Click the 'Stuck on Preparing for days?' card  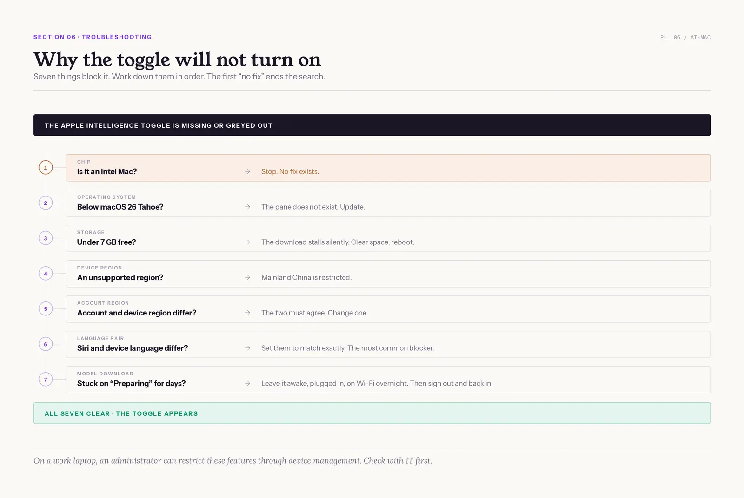[388, 380]
